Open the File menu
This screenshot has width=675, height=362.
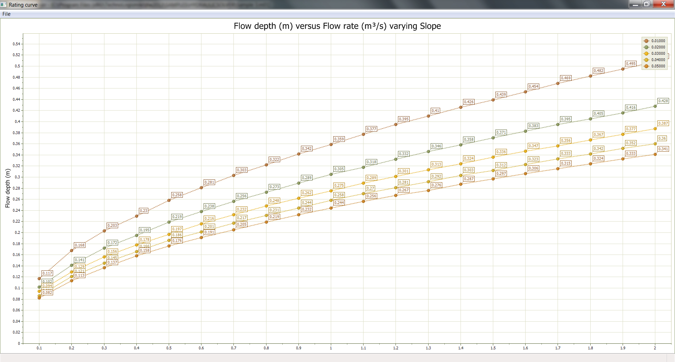click(x=6, y=14)
